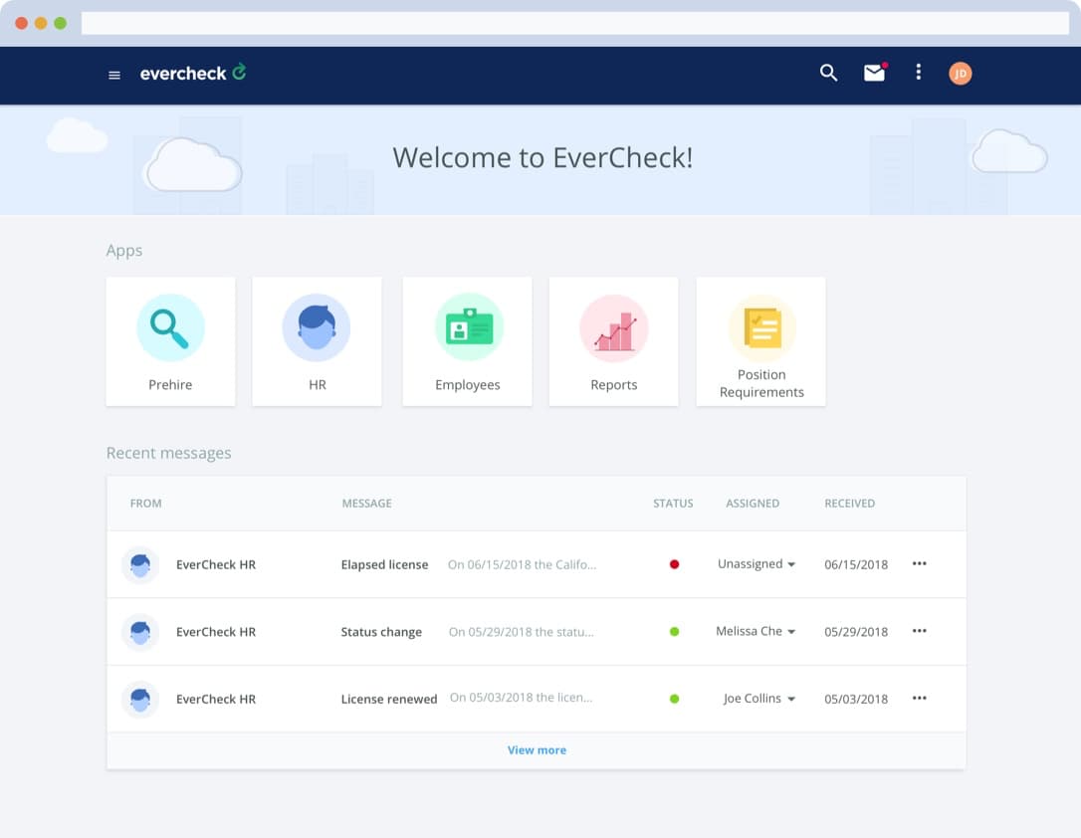The image size is (1081, 838).
Task: Expand the Unassigned assignee dropdown
Action: point(757,563)
